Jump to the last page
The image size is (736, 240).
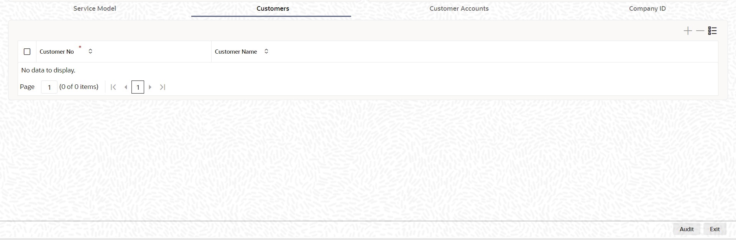tap(163, 87)
